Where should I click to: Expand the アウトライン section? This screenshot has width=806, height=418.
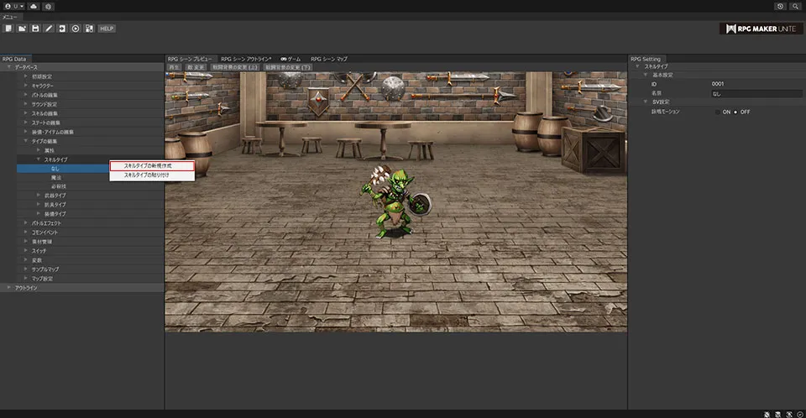9,288
